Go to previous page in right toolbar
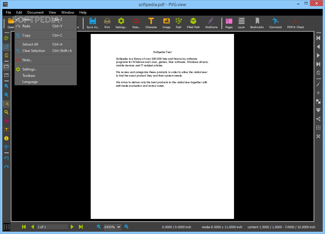325x234 pixels. (318, 47)
